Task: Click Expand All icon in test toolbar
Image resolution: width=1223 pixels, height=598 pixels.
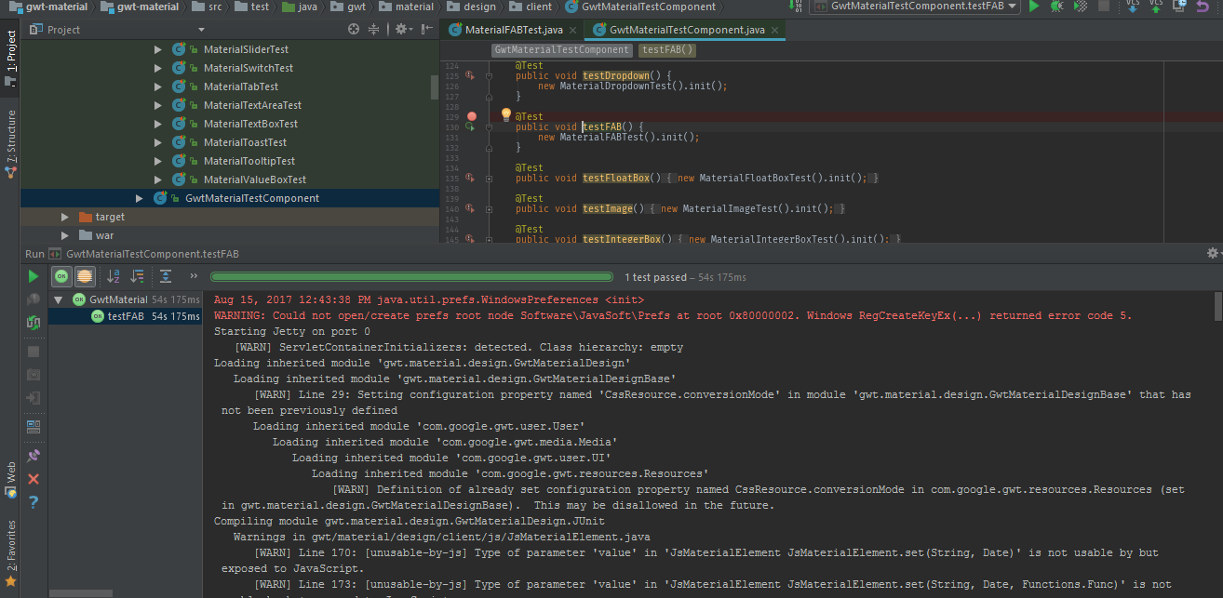Action: (x=166, y=276)
